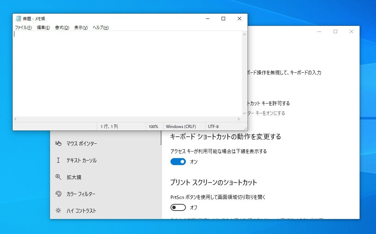Open the ファイル(F) menu in Notepad
Screen dimensions: 376x234
tap(23, 28)
